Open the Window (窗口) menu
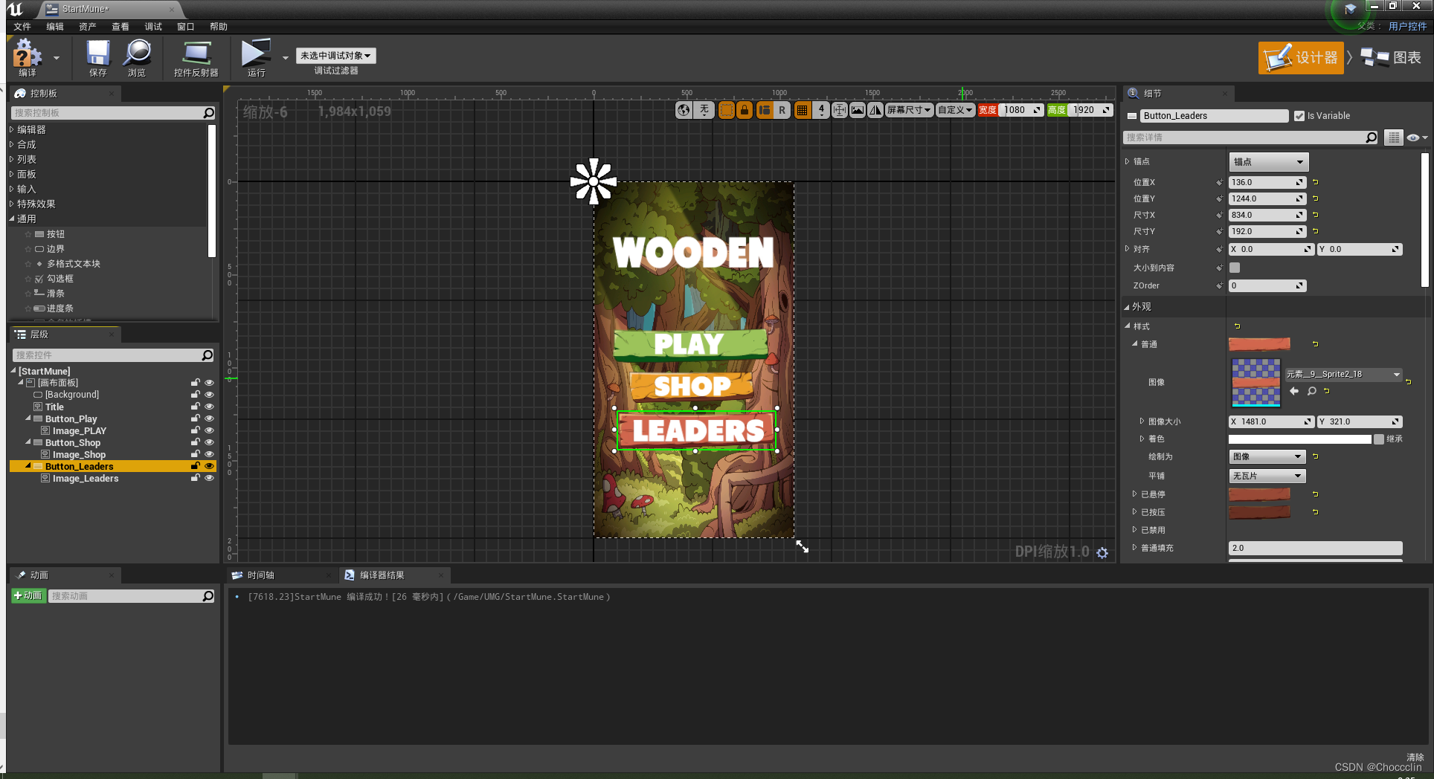The height and width of the screenshot is (779, 1434). (186, 27)
